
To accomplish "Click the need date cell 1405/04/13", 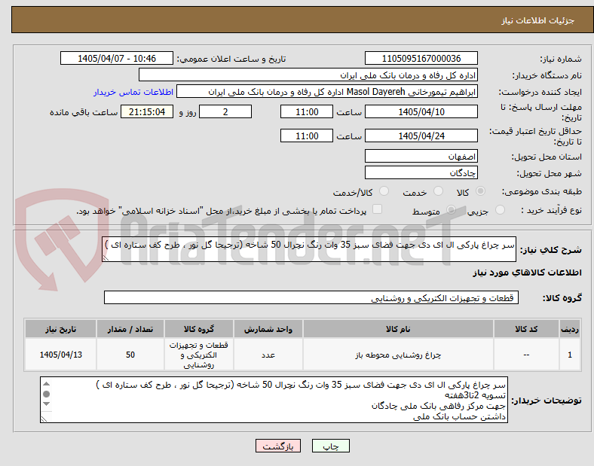I will click(x=60, y=355).
